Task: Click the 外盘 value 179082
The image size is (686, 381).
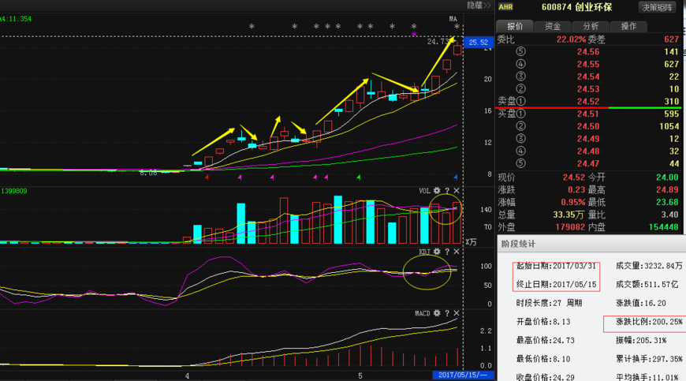Action: (570, 227)
